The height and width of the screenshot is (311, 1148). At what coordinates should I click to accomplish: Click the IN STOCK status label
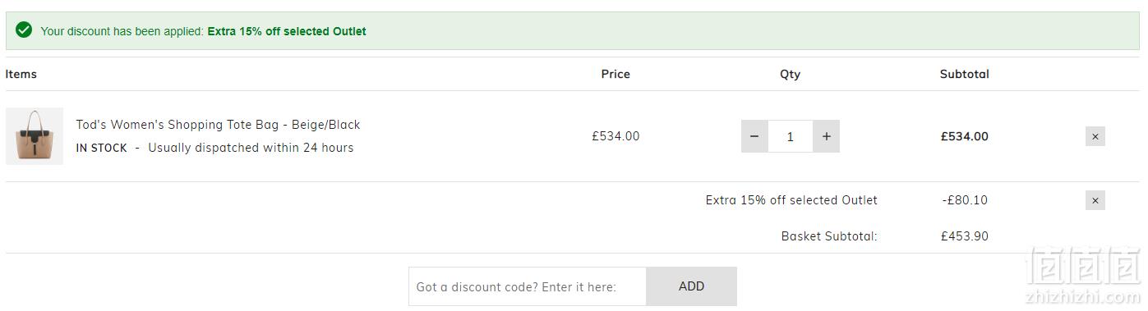(x=101, y=148)
